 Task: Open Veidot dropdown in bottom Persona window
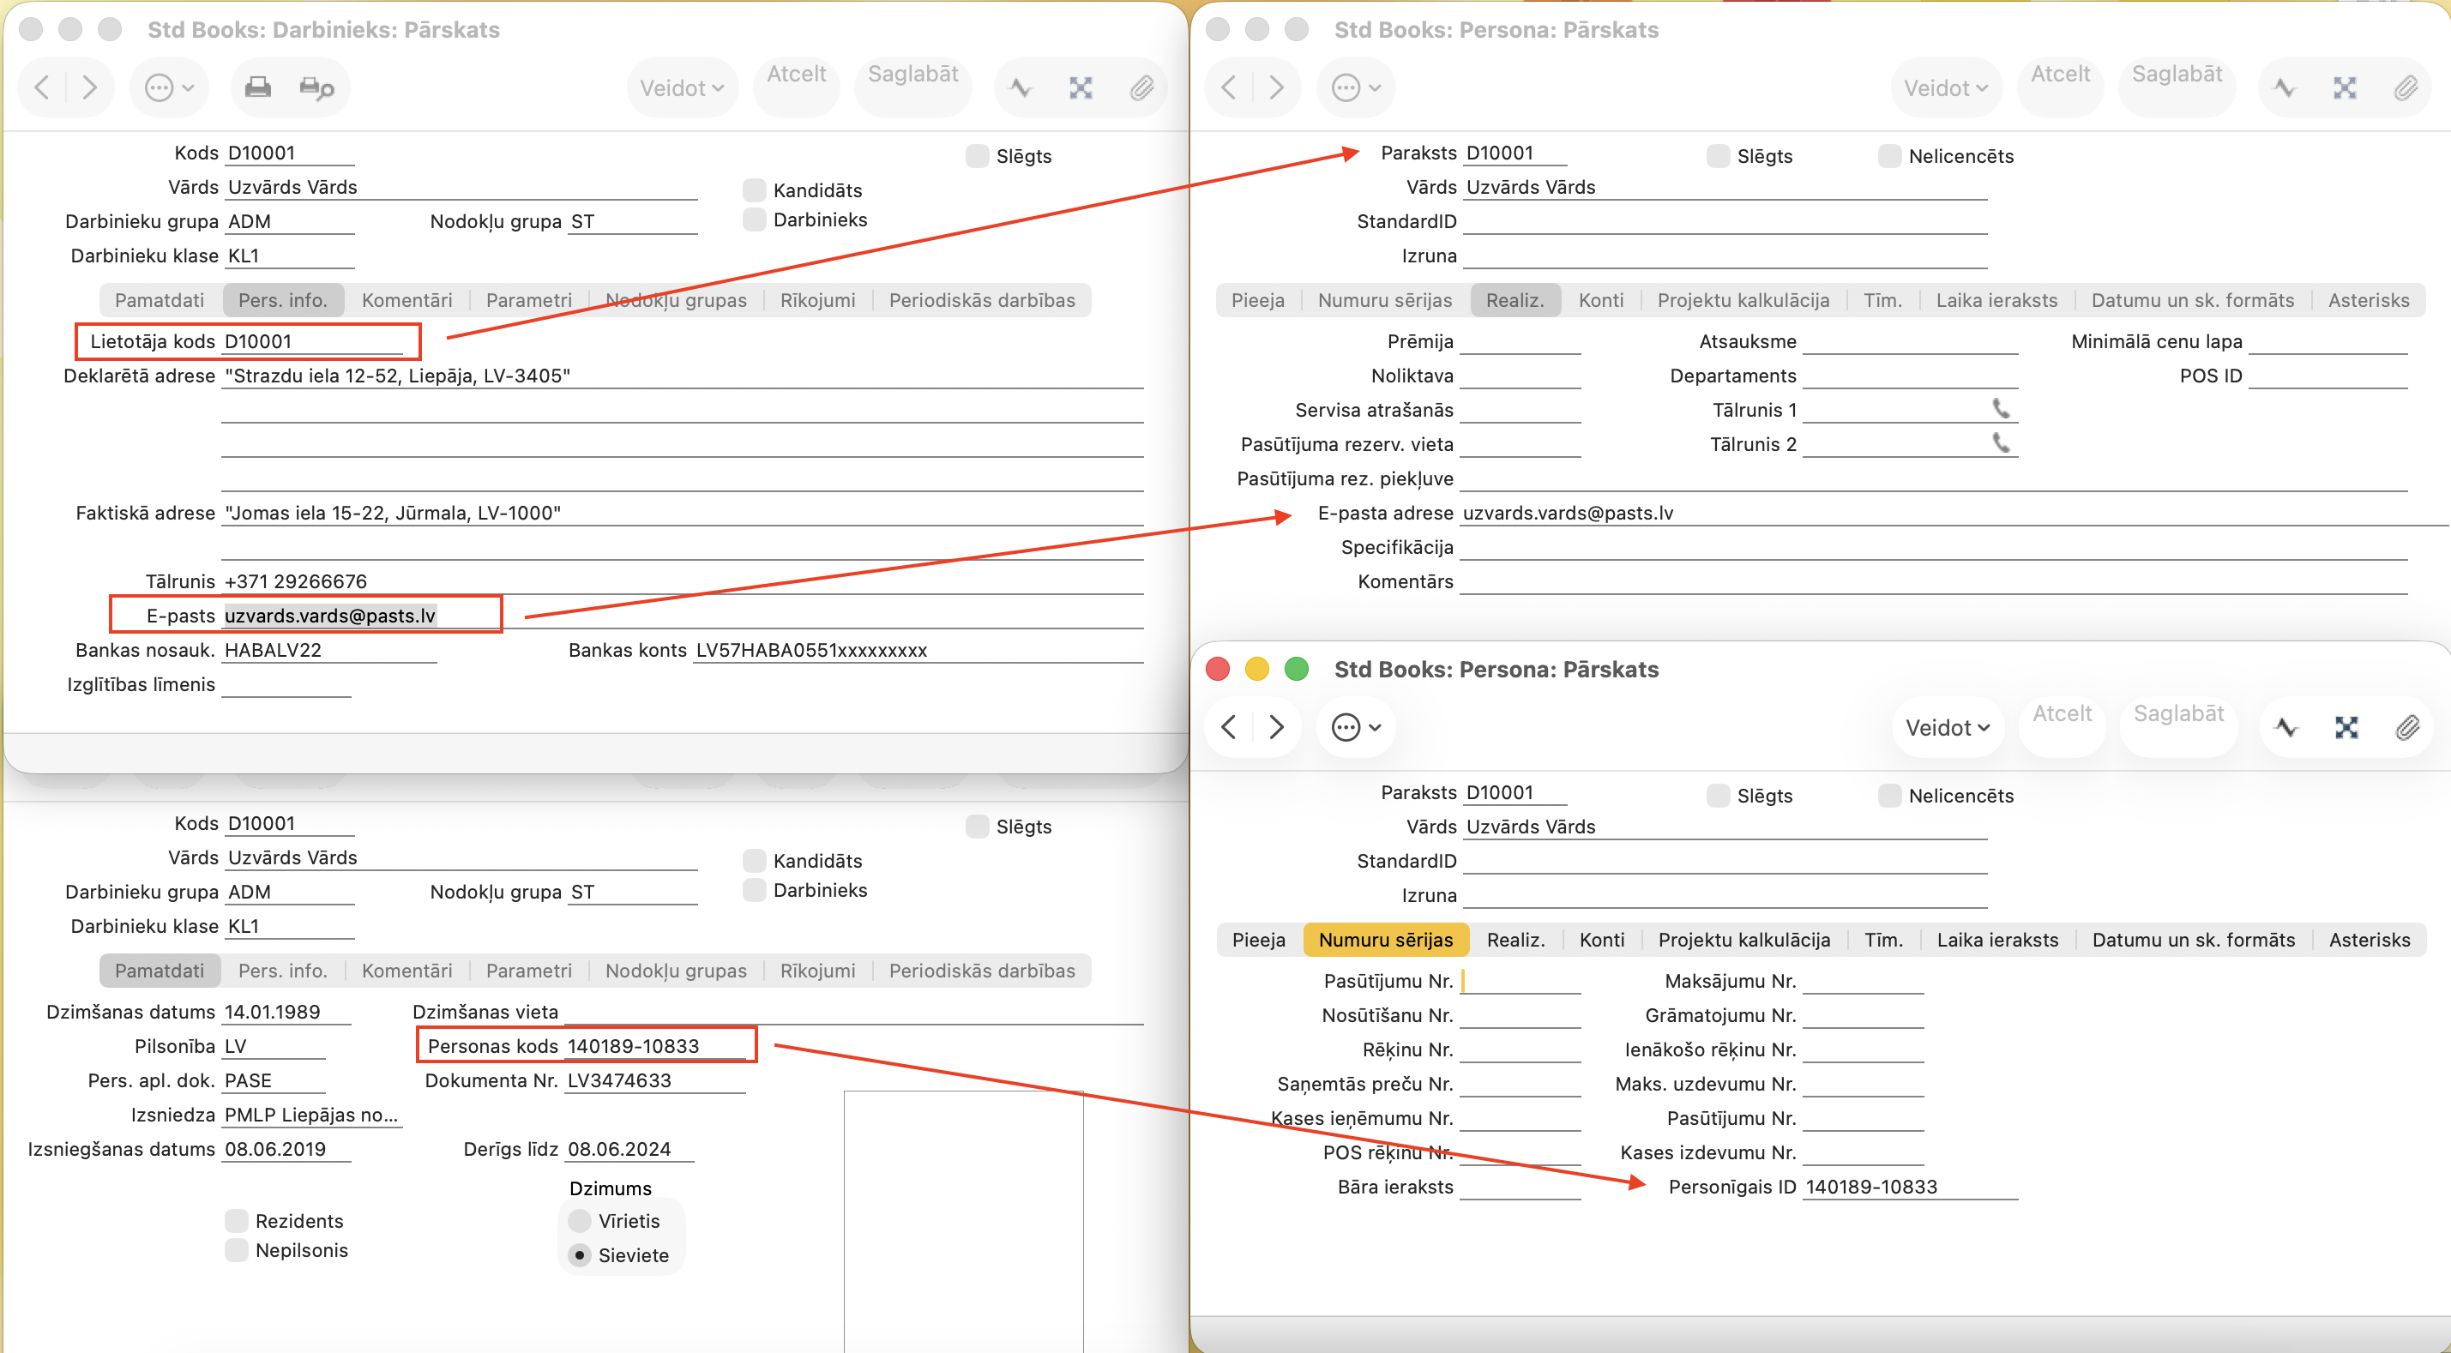[x=1947, y=727]
